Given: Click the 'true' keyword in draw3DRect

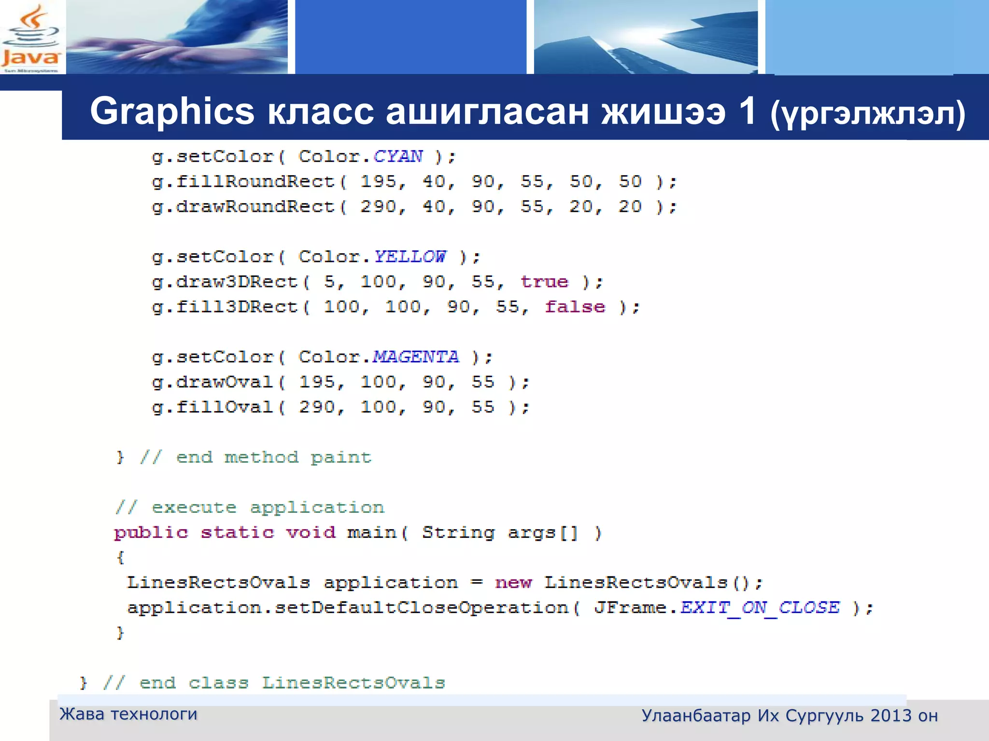Looking at the screenshot, I should (x=544, y=282).
